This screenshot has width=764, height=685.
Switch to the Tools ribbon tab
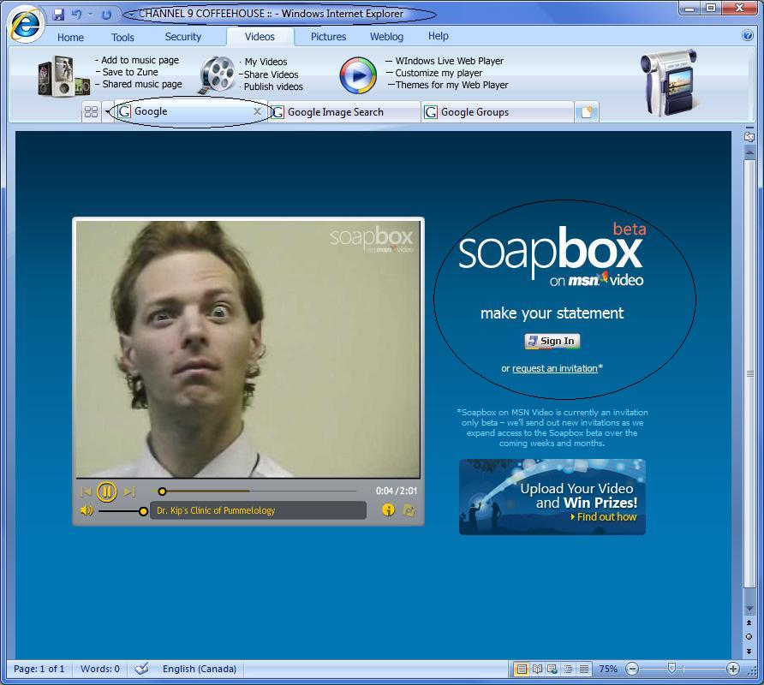click(x=122, y=37)
